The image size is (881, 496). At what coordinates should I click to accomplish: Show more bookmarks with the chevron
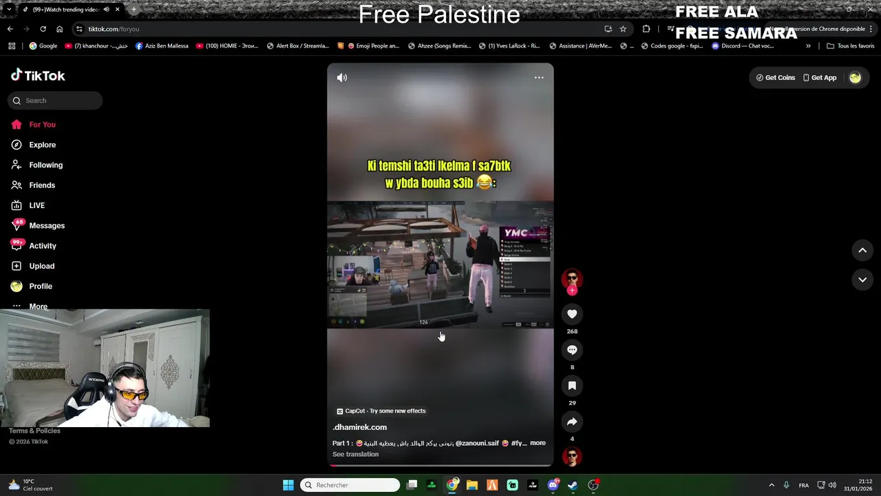808,46
